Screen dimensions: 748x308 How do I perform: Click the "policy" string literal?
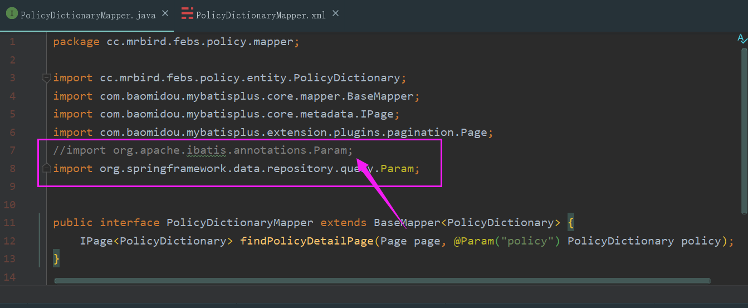[527, 241]
